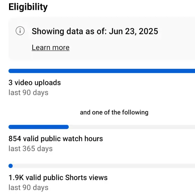195x195 pixels.
Task: Click 'last 365 days' under watch hours
Action: 31,149
